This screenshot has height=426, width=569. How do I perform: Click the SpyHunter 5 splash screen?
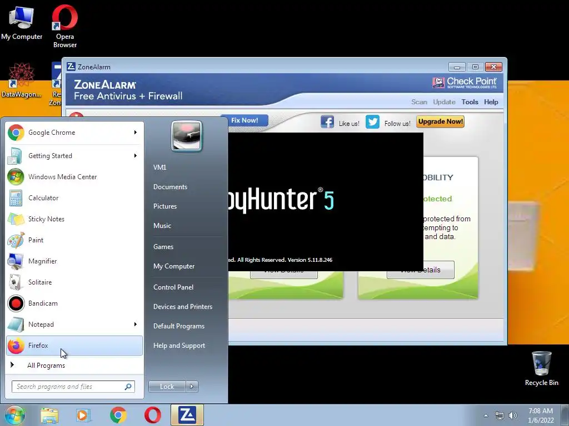[326, 201]
